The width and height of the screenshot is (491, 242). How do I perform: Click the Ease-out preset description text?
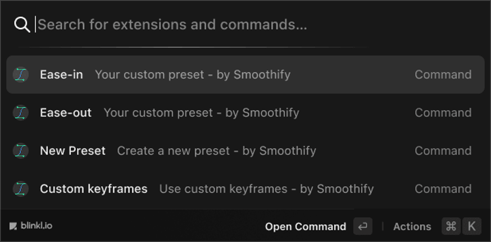coord(201,113)
